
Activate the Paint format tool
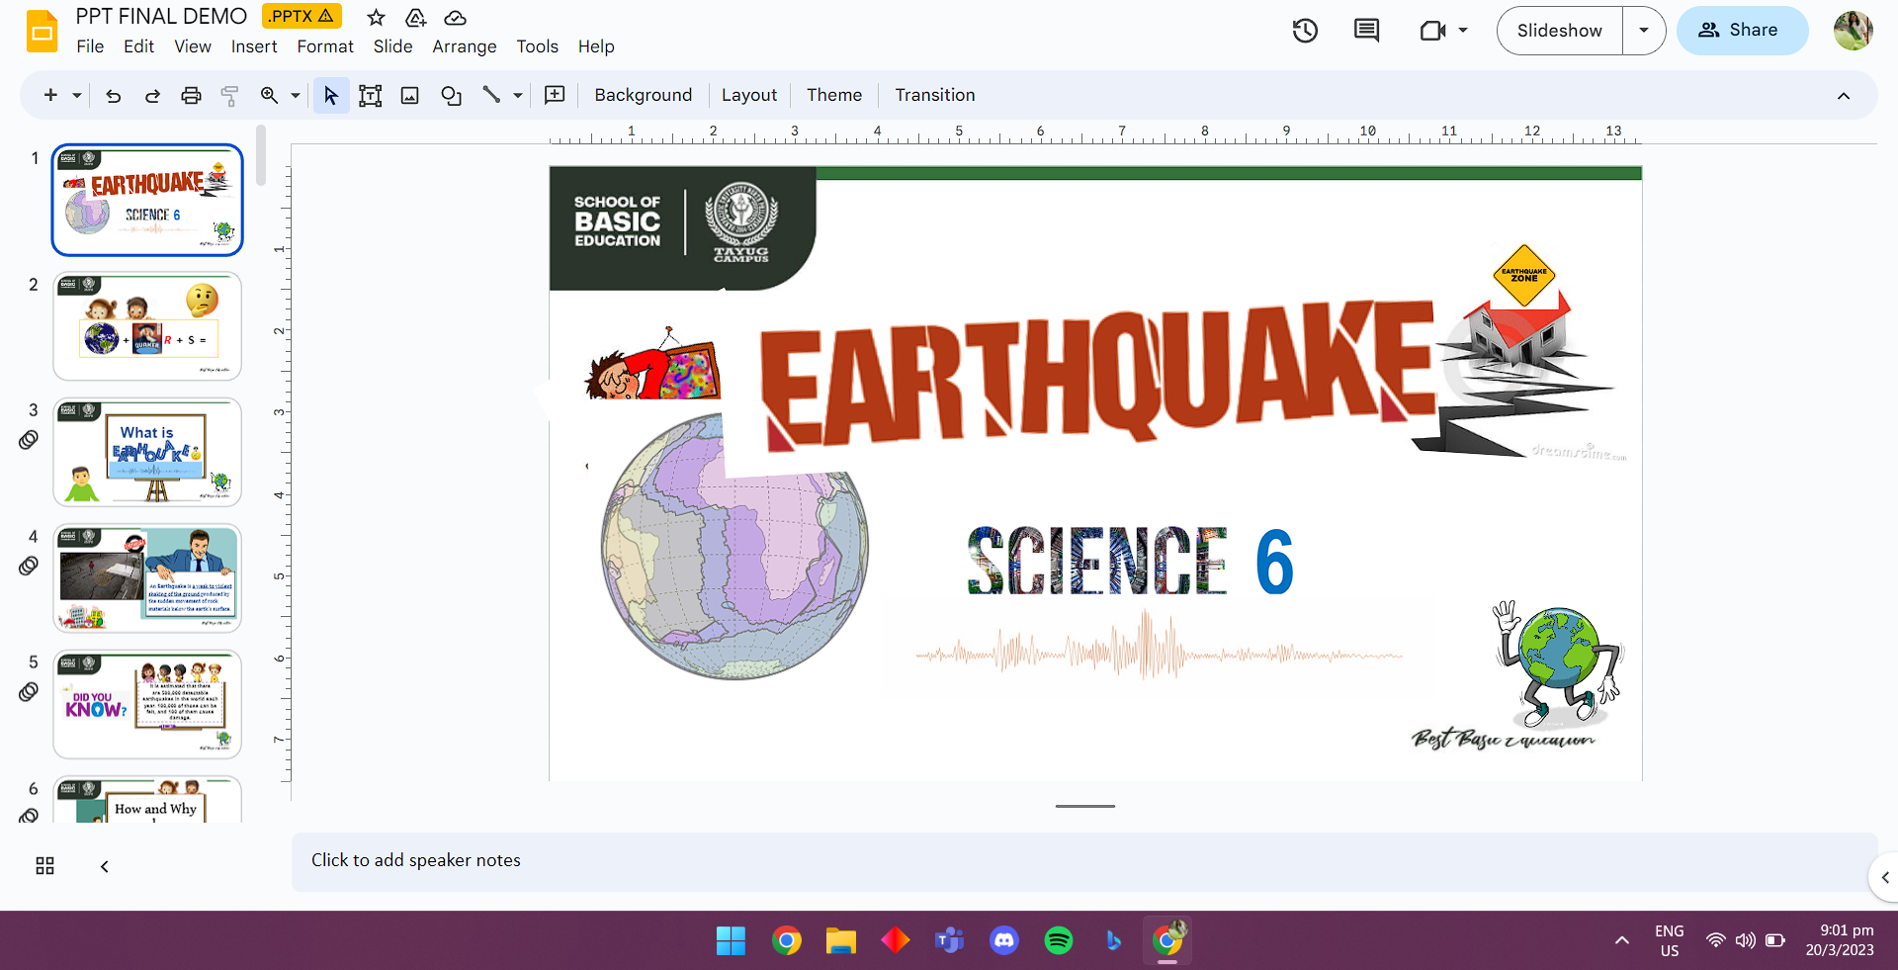coord(229,95)
